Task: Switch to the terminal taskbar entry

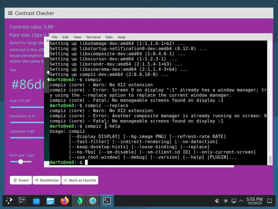Action: [x=107, y=201]
